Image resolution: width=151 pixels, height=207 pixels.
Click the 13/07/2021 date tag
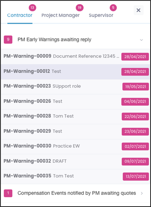point(136,176)
